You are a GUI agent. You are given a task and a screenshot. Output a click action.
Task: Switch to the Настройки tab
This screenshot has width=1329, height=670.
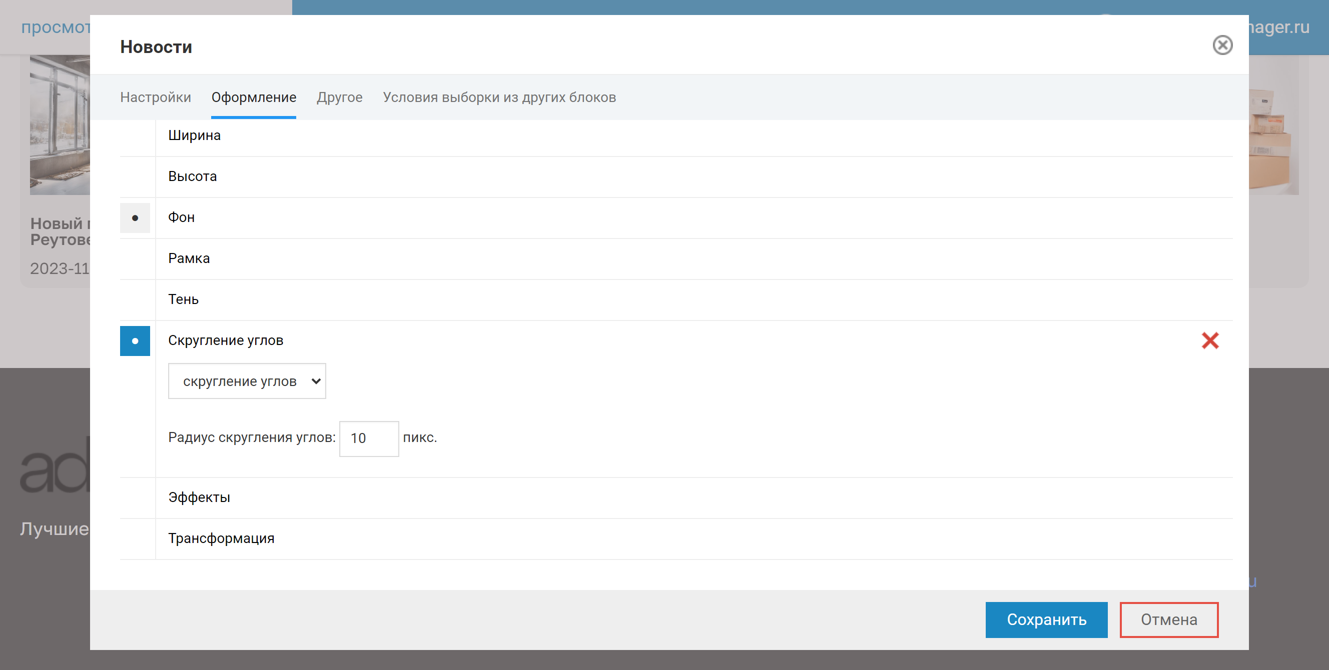(155, 97)
